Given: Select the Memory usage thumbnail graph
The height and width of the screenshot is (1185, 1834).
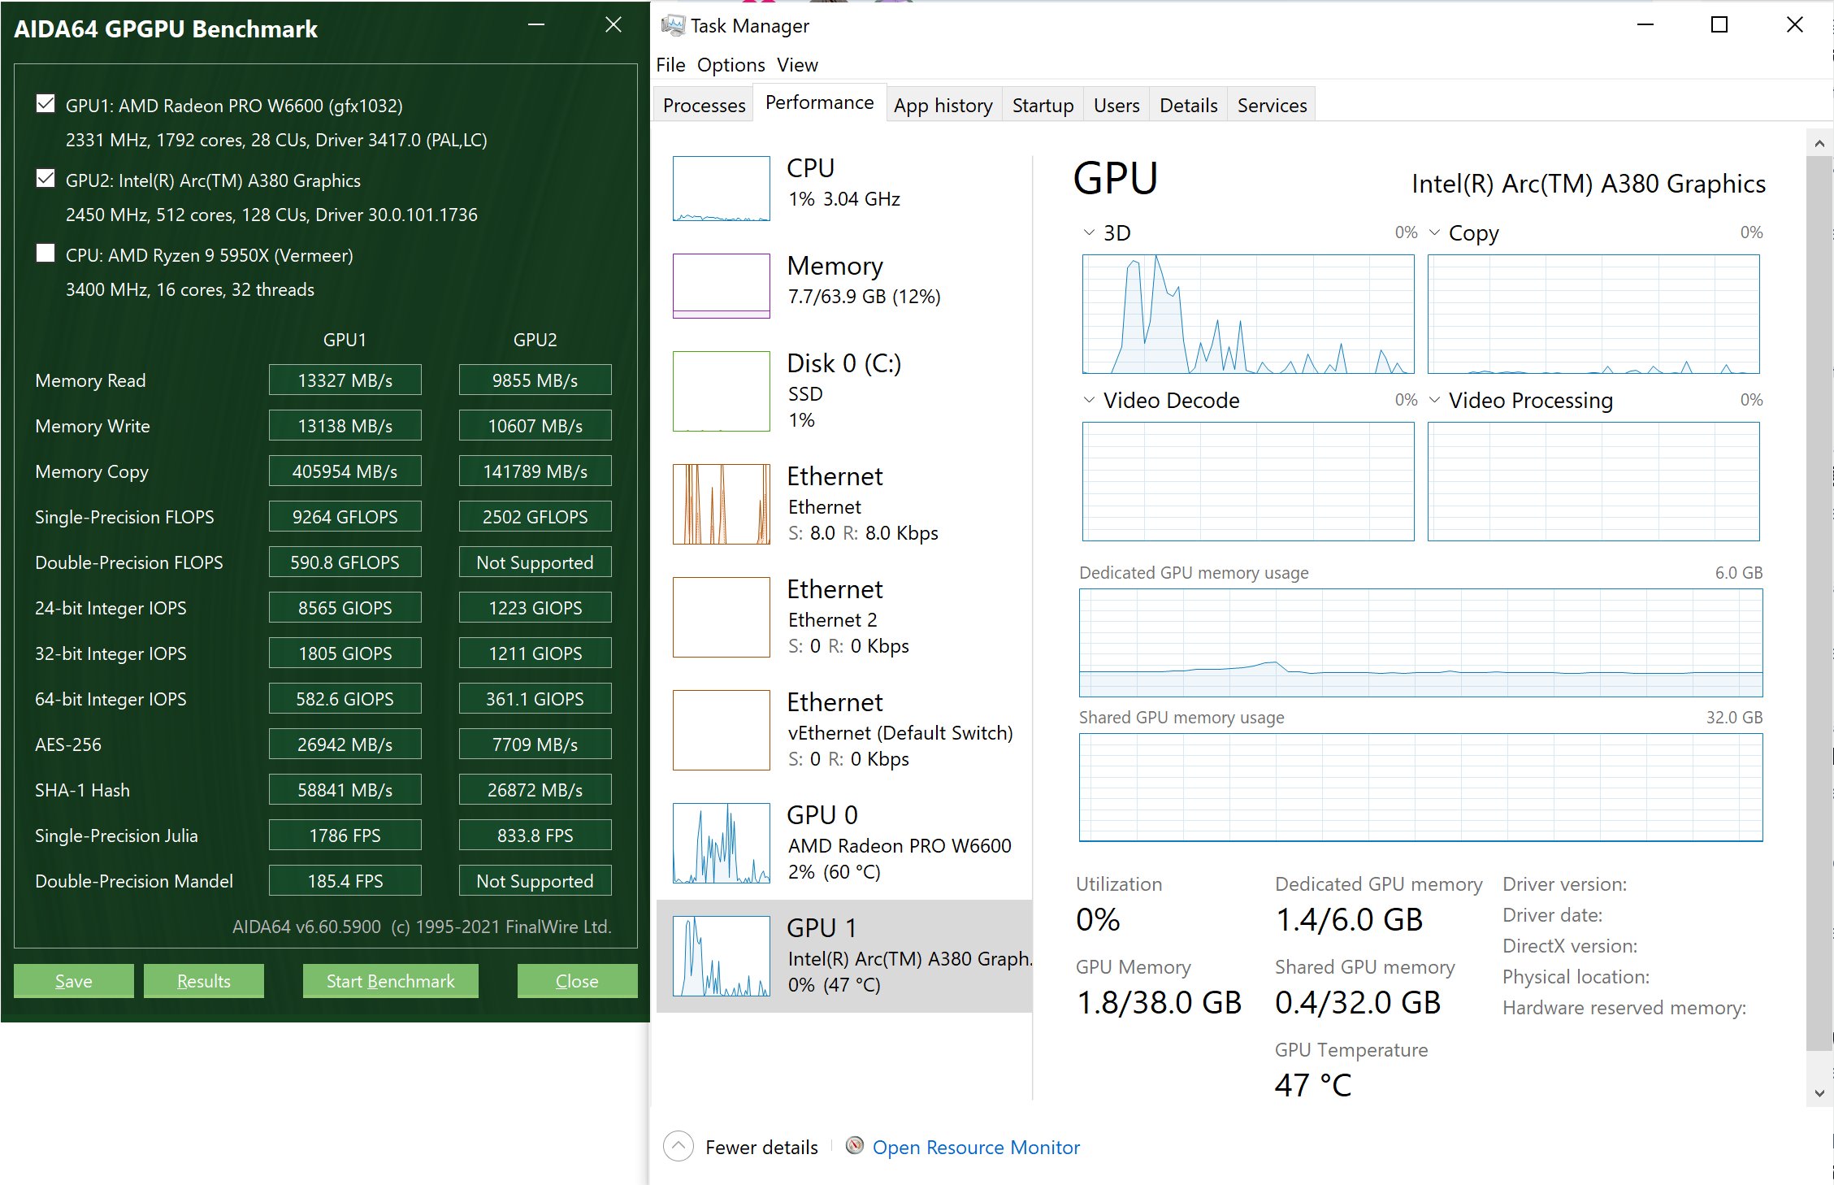Looking at the screenshot, I should click(722, 285).
